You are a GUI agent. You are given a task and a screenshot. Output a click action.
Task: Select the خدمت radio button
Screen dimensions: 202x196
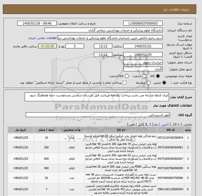coord(144,76)
